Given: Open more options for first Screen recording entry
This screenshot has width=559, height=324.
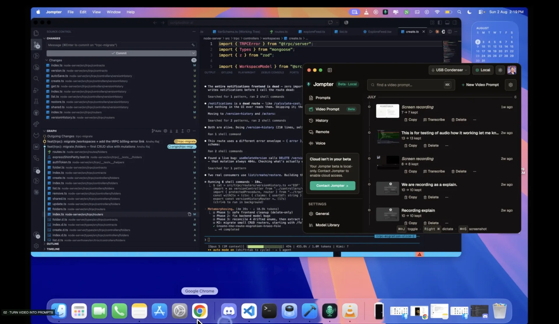Looking at the screenshot, I should click(475, 120).
